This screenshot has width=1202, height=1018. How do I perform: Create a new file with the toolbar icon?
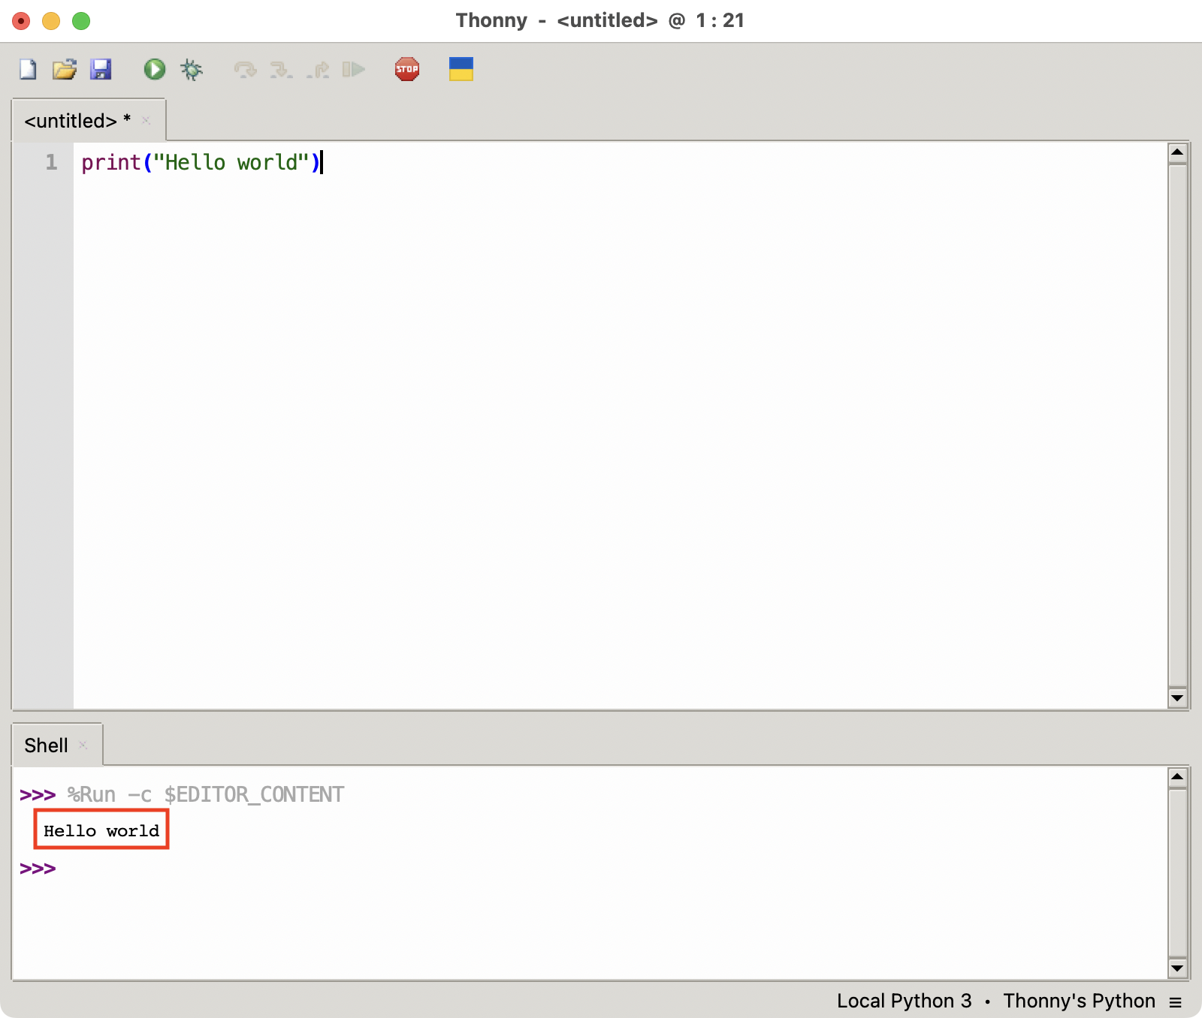28,70
